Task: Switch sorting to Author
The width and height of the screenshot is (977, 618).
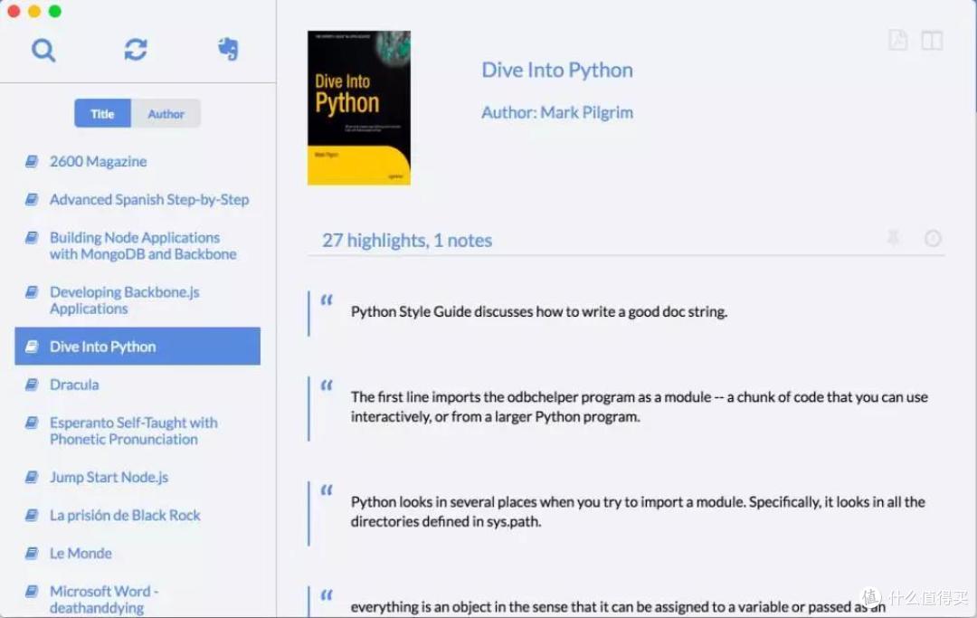Action: [x=166, y=114]
